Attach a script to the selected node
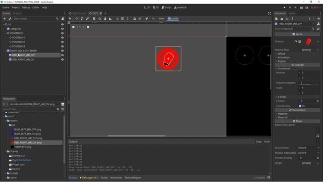 [63, 19]
